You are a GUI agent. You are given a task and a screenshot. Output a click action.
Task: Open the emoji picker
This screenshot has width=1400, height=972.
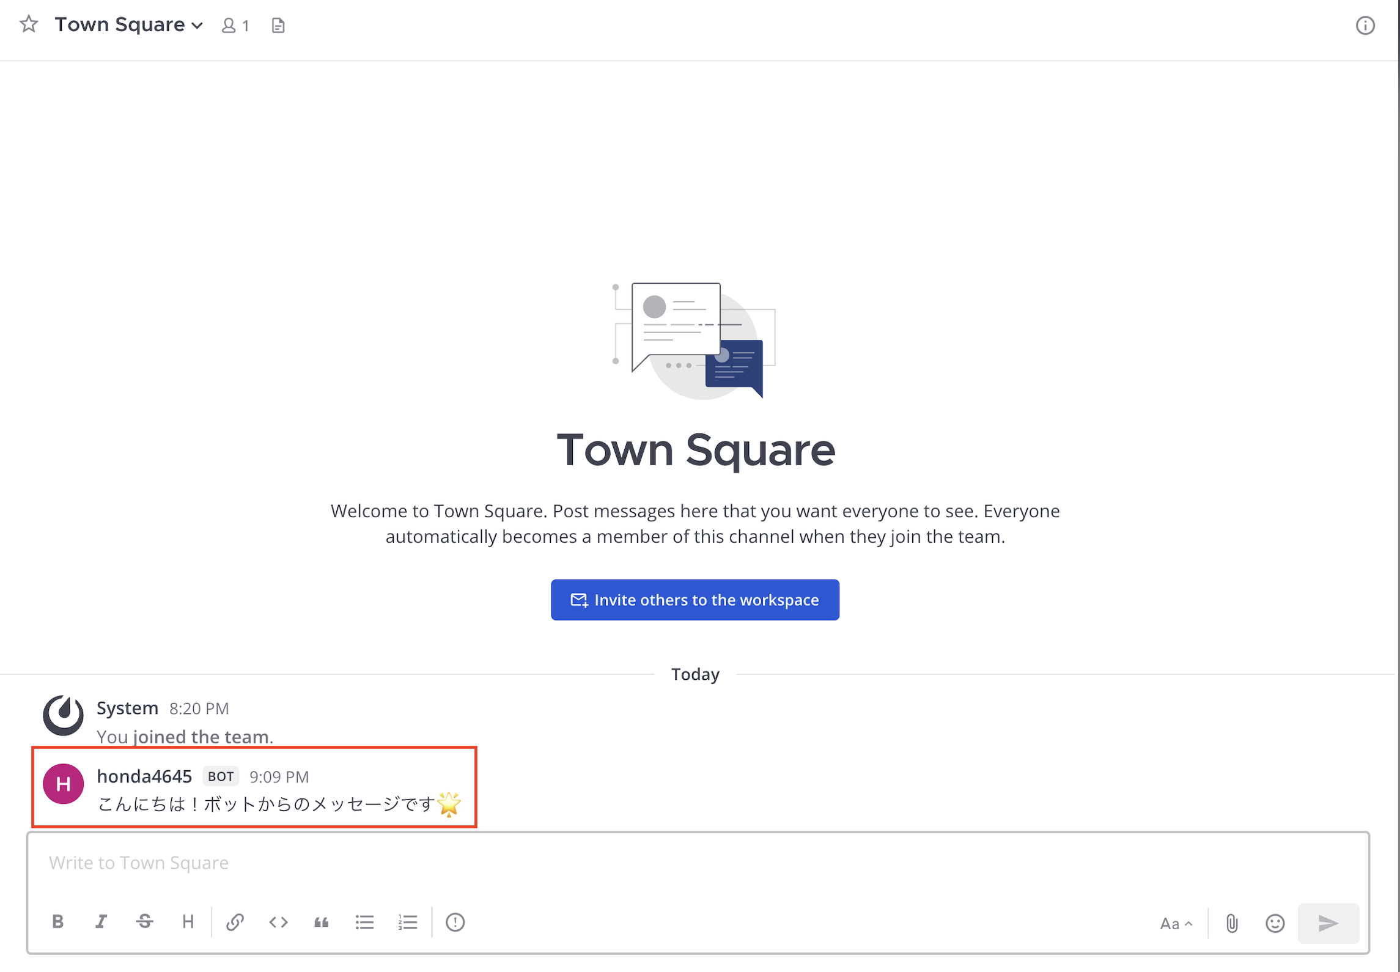(1275, 923)
